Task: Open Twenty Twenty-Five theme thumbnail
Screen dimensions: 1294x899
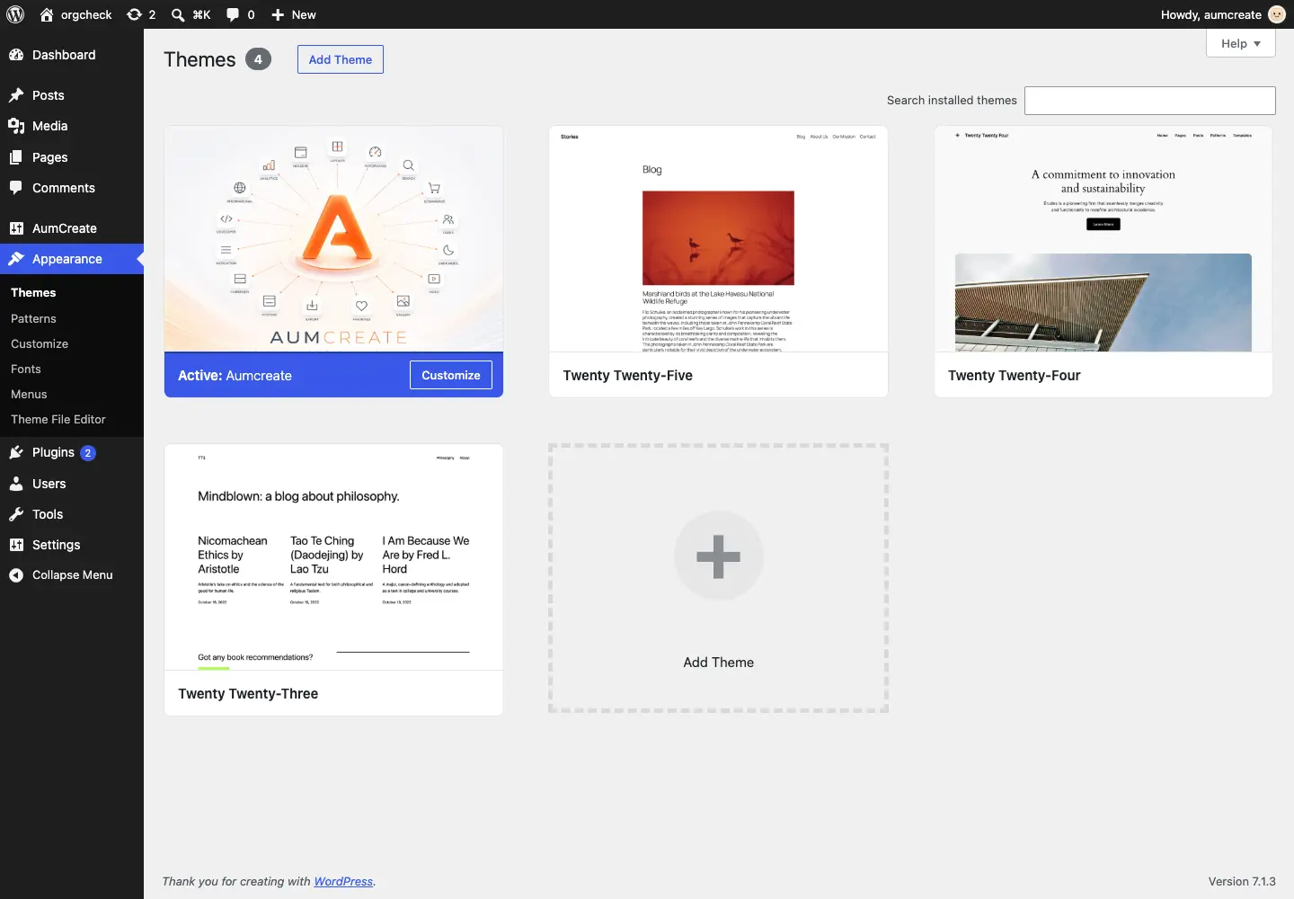Action: click(718, 238)
